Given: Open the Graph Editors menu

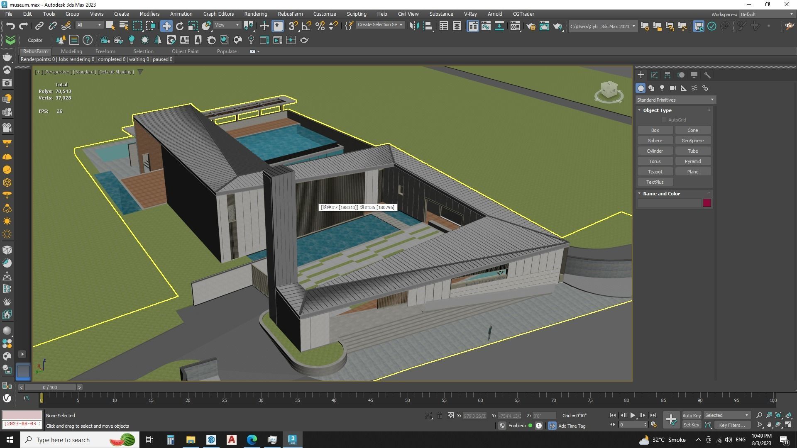Looking at the screenshot, I should tap(218, 14).
